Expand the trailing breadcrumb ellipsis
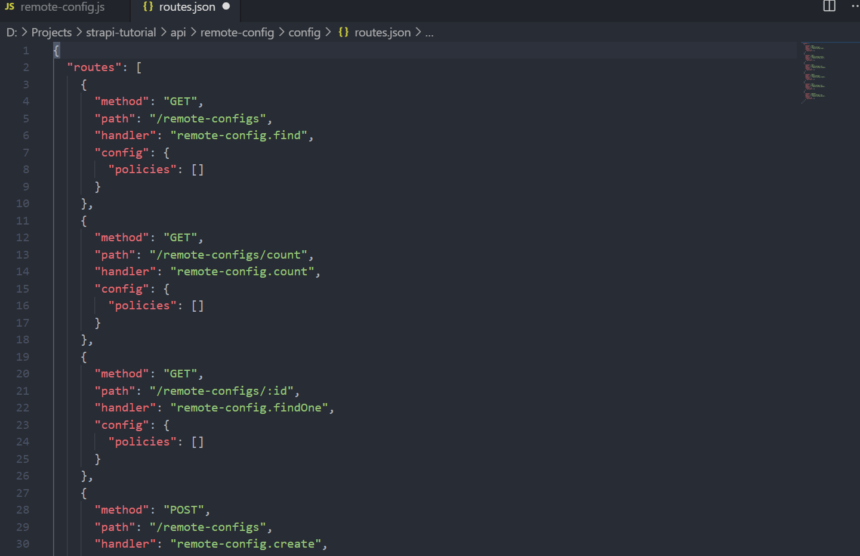The width and height of the screenshot is (860, 556). tap(429, 32)
